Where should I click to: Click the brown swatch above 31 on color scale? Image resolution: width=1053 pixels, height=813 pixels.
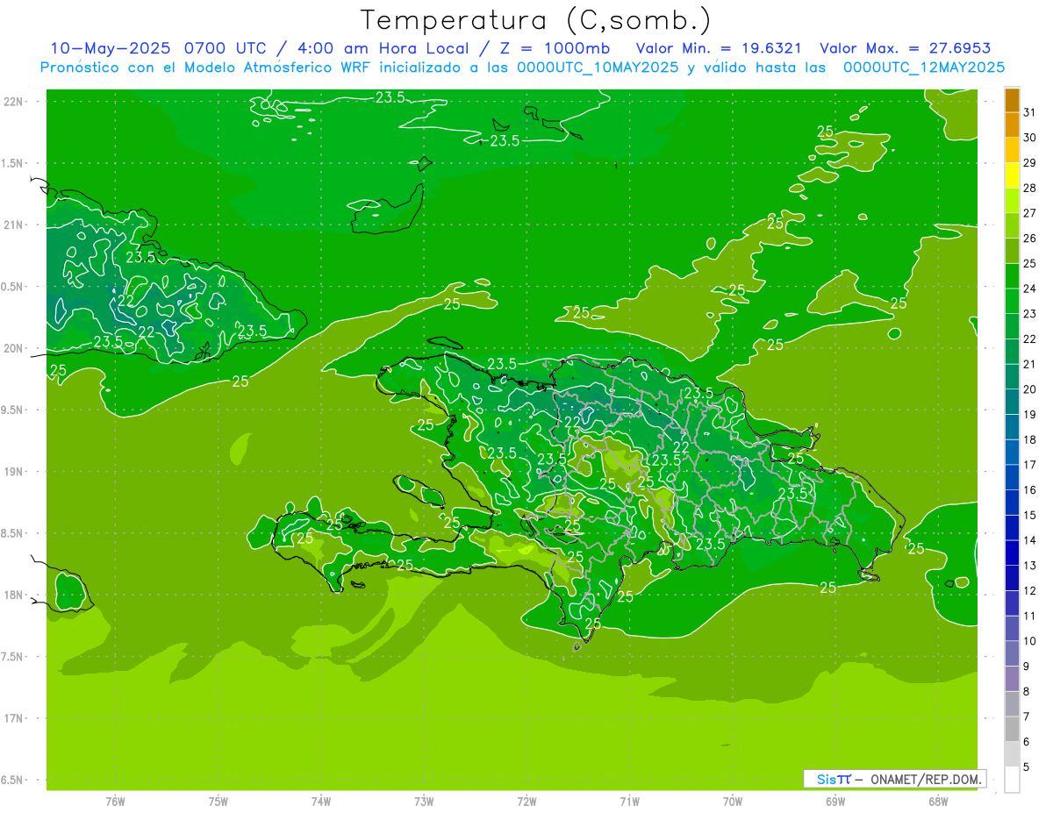(x=1012, y=100)
